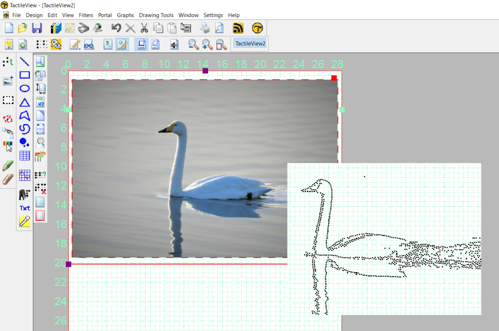Toggle proofreading view with the glasses icon
The width and height of the screenshot is (499, 331).
click(89, 44)
